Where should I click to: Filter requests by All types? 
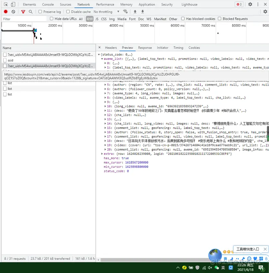(x=81, y=19)
